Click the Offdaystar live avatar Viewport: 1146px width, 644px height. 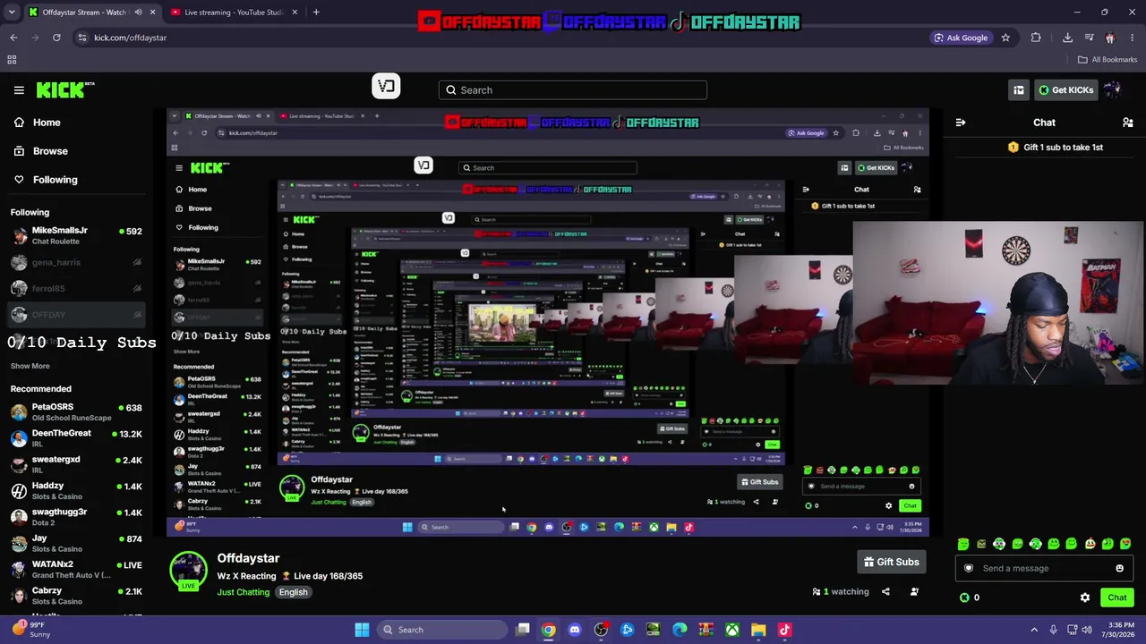click(x=188, y=572)
